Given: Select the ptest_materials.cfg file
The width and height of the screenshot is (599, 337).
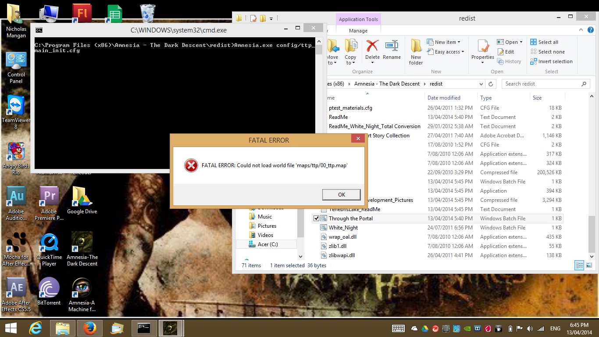Looking at the screenshot, I should pyautogui.click(x=350, y=108).
